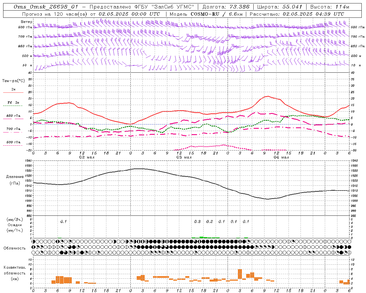Click the Td 2м dew point legend entry
Image resolution: width=366 pixels, height=293 pixels.
click(x=13, y=102)
